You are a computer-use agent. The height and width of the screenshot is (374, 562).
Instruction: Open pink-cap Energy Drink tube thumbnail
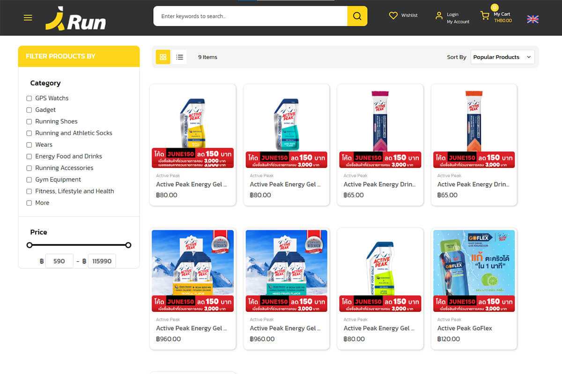[x=380, y=127]
